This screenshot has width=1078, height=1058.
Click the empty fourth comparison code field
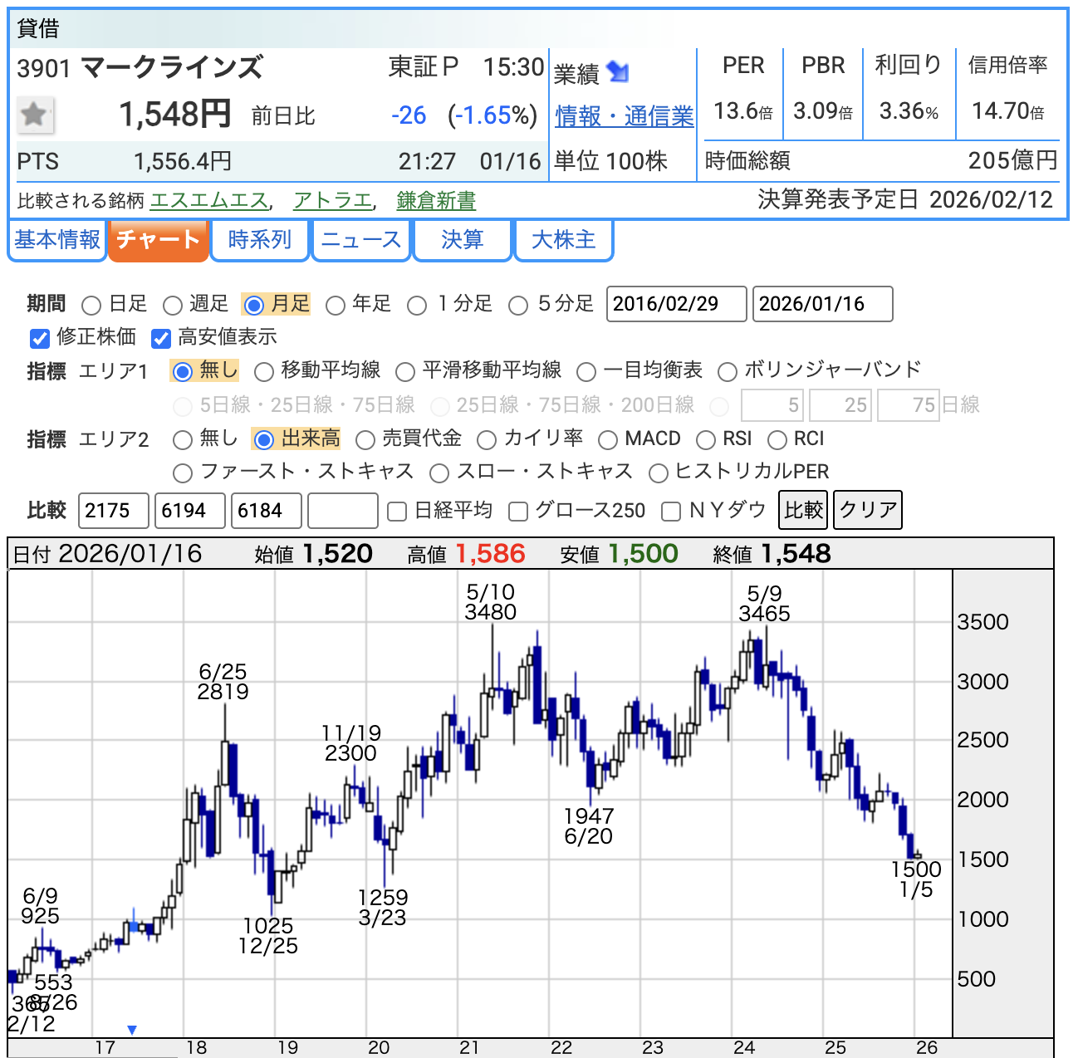point(342,511)
